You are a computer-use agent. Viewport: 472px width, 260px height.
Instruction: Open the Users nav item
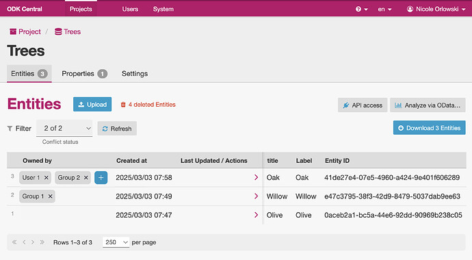pyautogui.click(x=130, y=9)
